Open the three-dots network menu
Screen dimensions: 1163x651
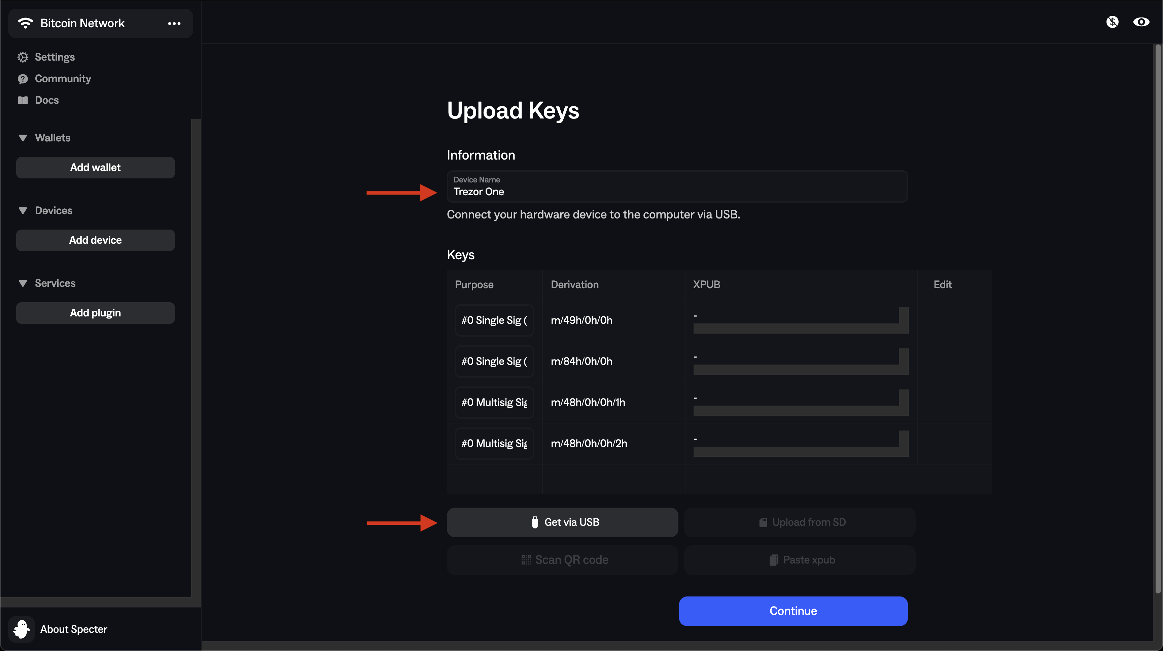click(x=174, y=24)
